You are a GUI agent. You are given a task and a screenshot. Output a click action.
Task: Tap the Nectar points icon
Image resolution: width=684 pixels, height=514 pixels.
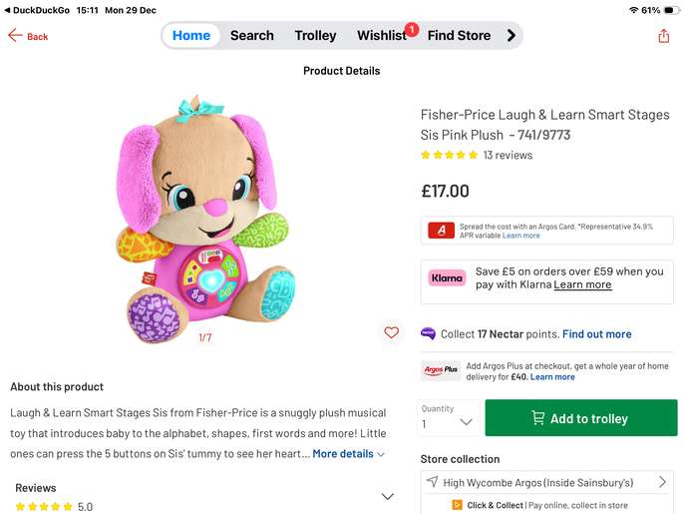(428, 334)
